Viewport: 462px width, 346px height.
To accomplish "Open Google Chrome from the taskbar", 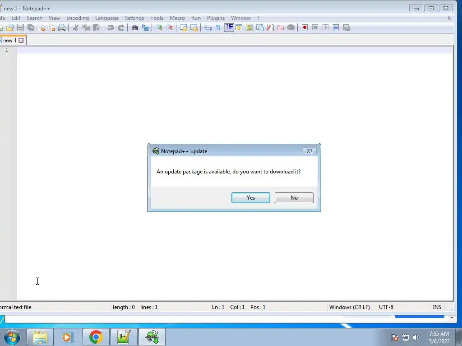I will pos(96,337).
